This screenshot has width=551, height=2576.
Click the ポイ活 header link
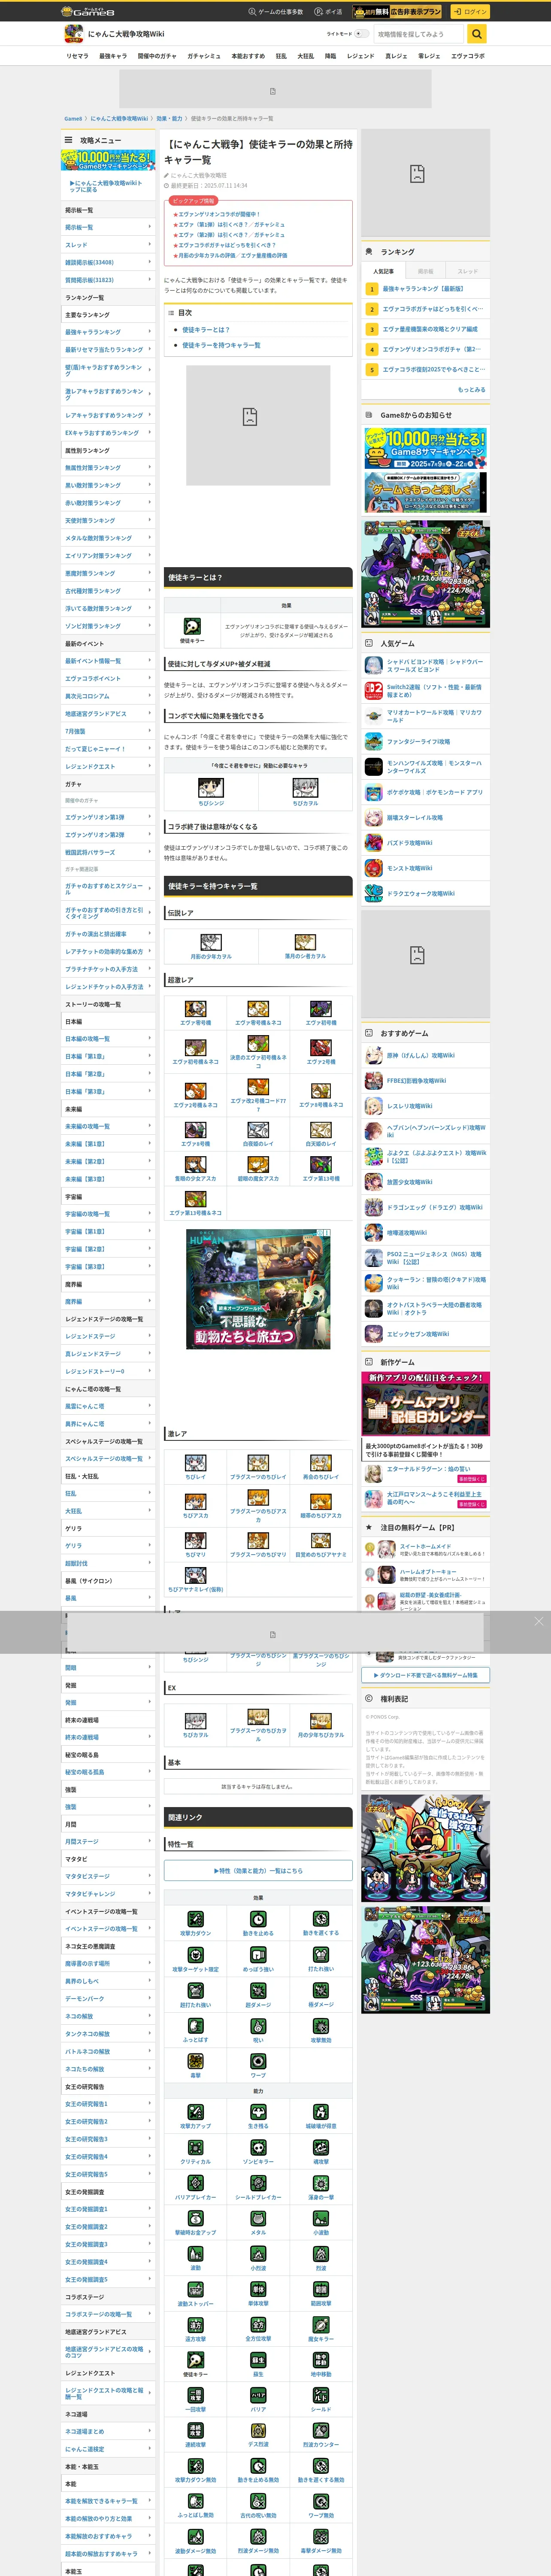328,12
